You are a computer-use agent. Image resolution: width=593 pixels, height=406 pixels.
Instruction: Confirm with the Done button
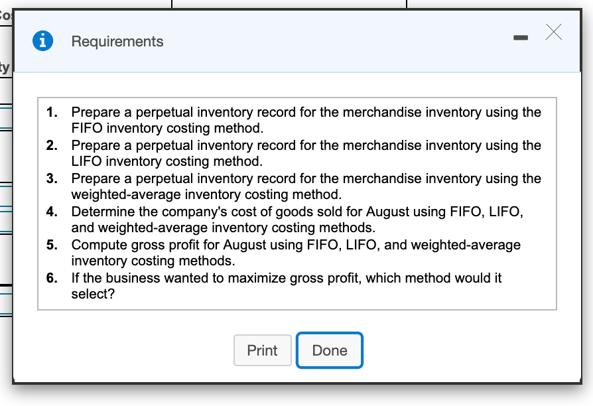coord(330,350)
